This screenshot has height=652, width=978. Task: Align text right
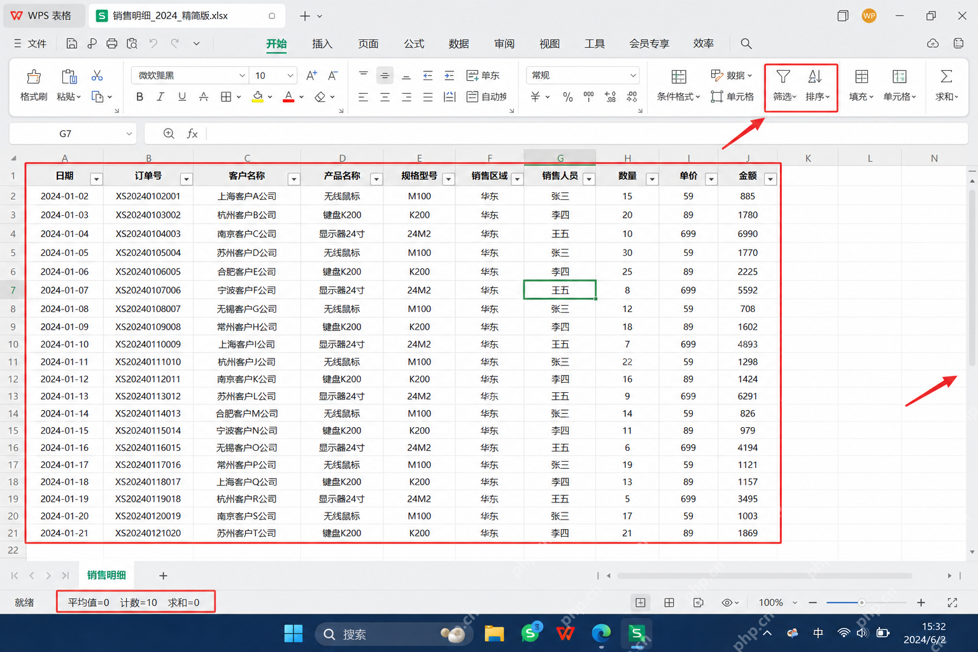[406, 97]
